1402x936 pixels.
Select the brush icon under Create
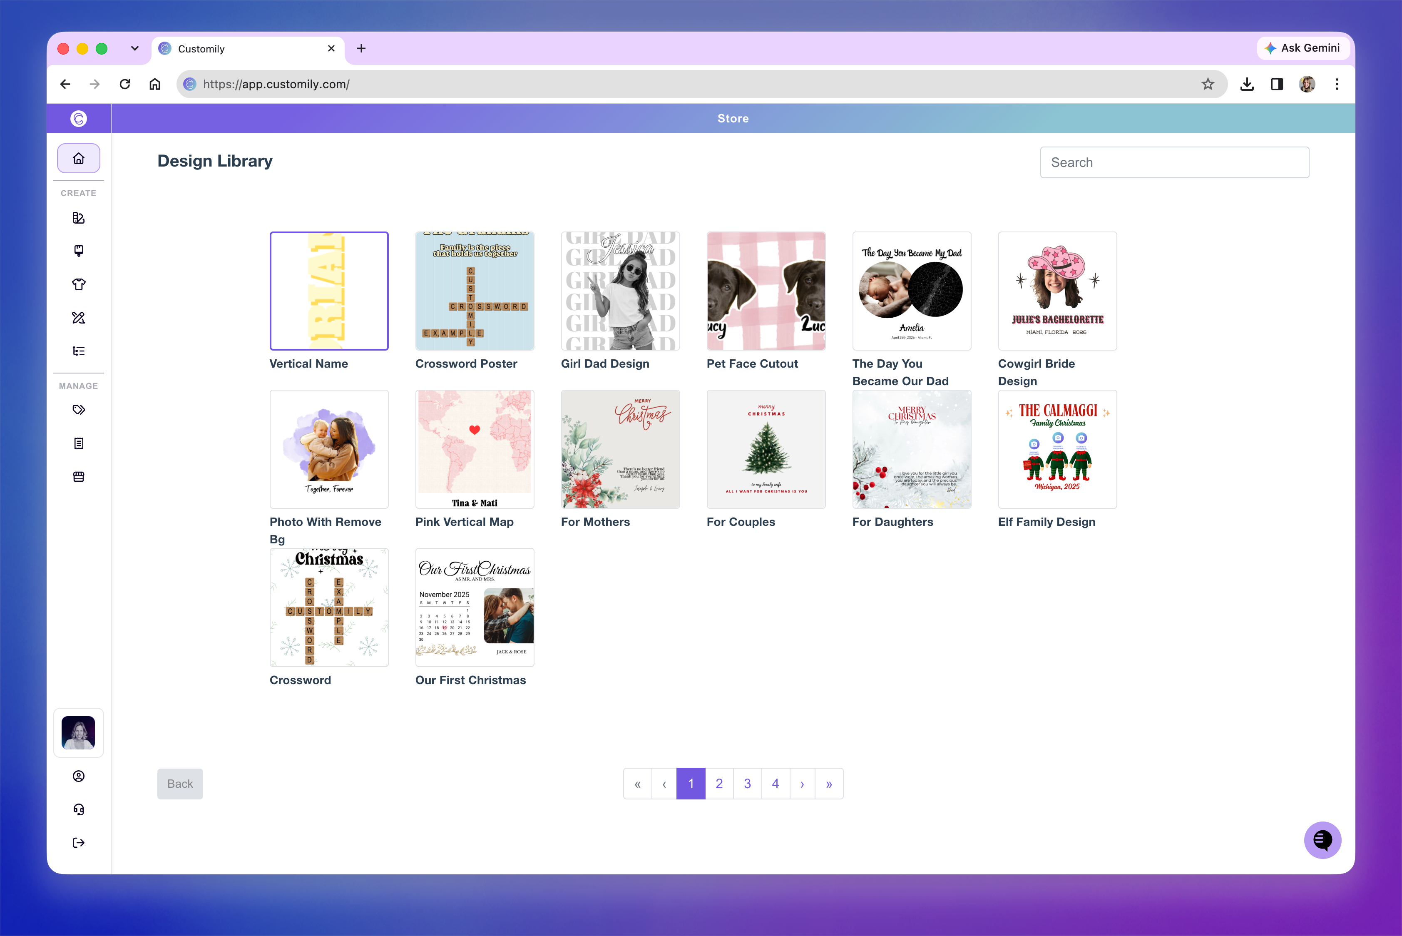coord(79,251)
